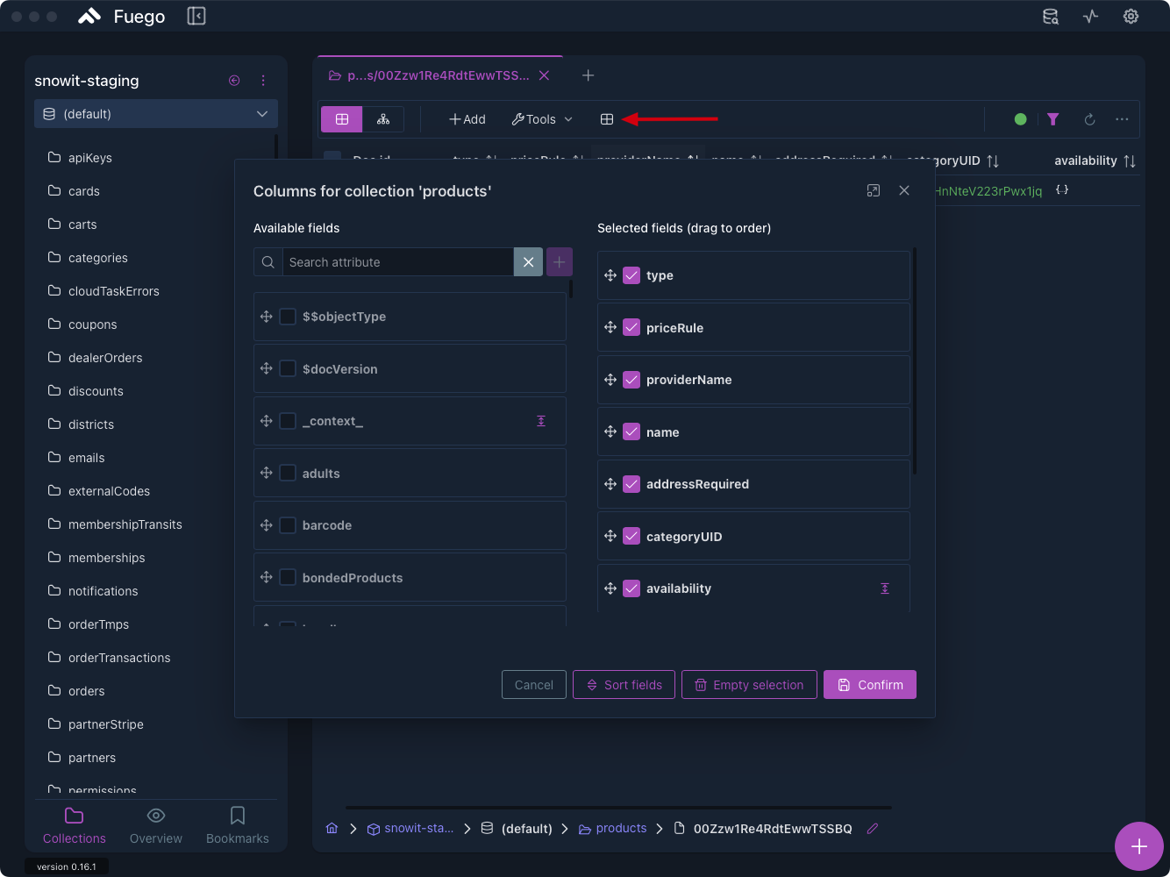
Task: Click the home icon in breadcrumb
Action: pos(332,828)
